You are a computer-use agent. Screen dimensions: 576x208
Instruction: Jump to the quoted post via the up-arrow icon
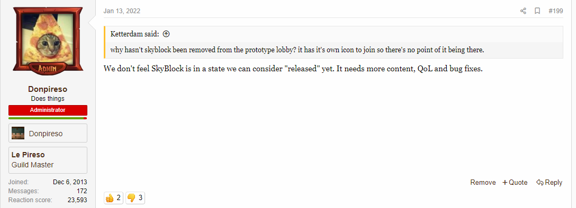pyautogui.click(x=166, y=34)
